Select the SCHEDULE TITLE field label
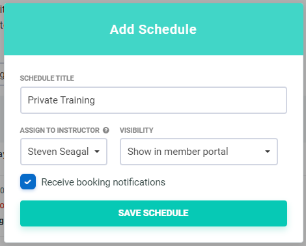Screen dimensions: 306x246 pyautogui.click(x=47, y=78)
